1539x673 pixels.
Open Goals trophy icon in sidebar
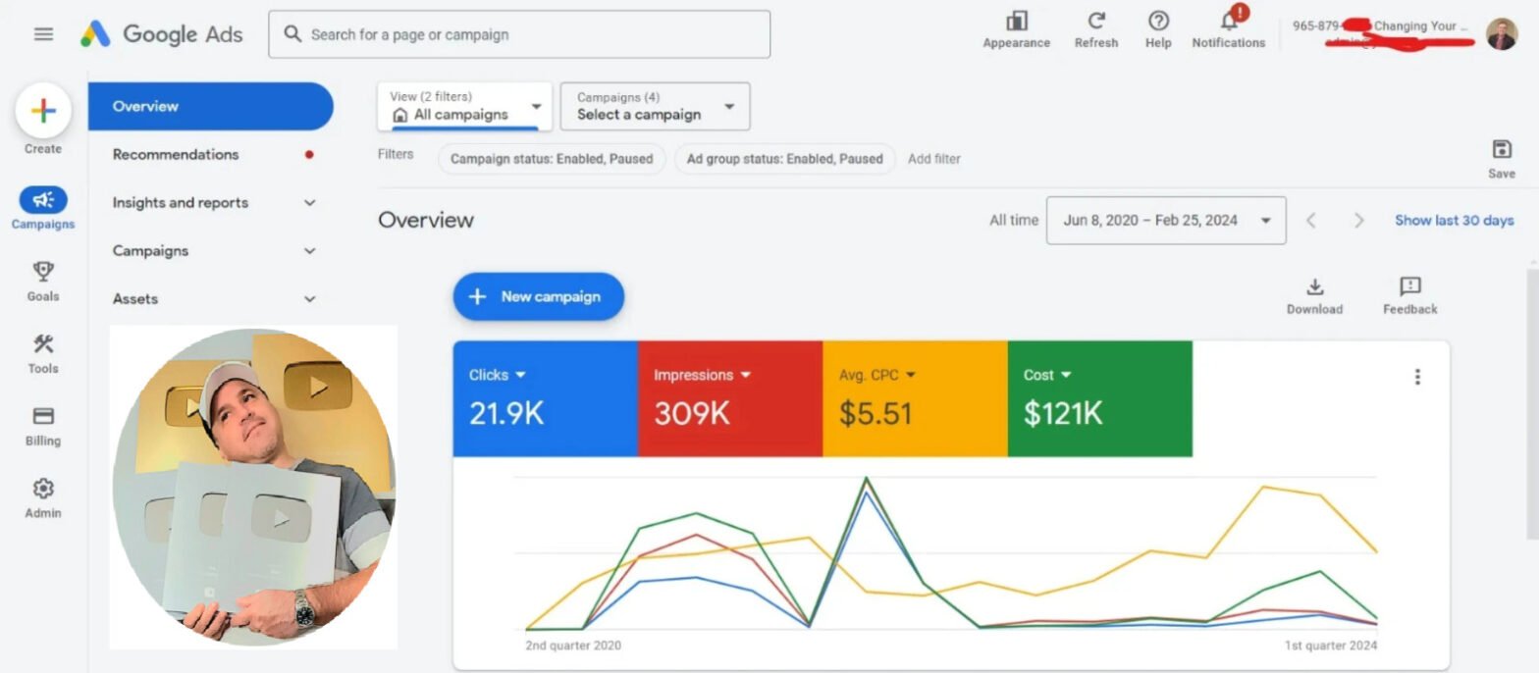(43, 272)
